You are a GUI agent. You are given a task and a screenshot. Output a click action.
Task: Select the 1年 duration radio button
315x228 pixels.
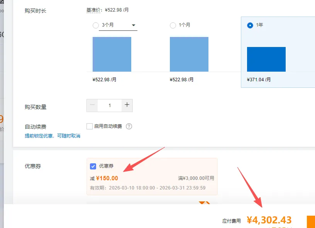pos(250,25)
